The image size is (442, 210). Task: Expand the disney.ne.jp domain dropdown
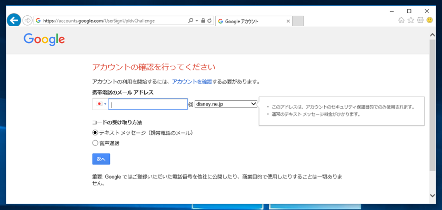tap(226, 104)
